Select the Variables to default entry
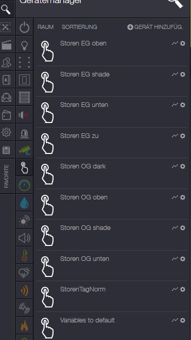Image resolution: width=191 pixels, height=340 pixels. 112,326
